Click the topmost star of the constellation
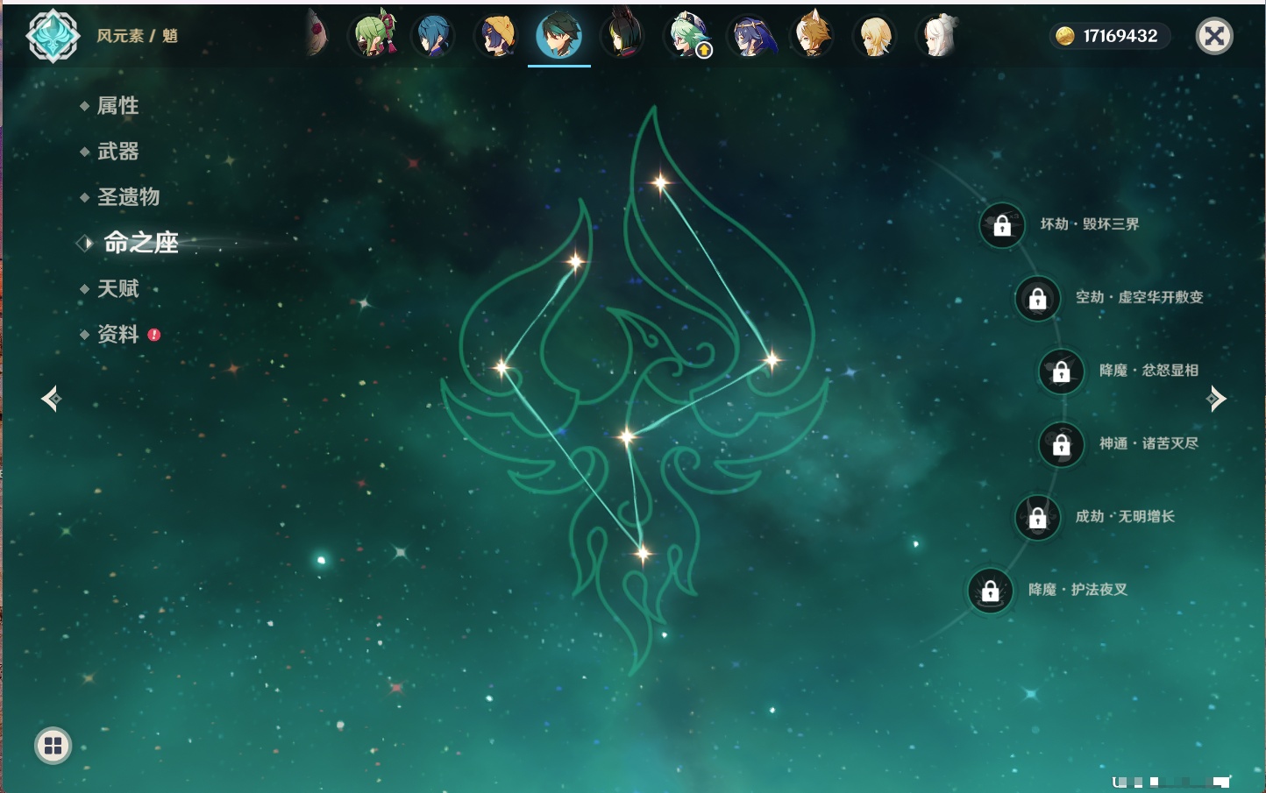The height and width of the screenshot is (793, 1266). click(x=660, y=183)
